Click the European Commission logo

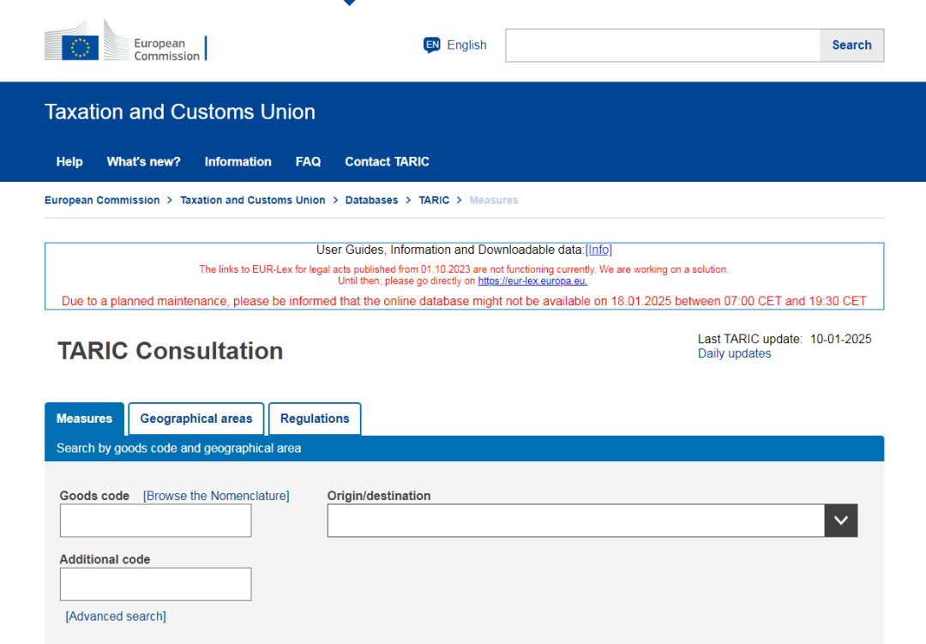tap(126, 40)
